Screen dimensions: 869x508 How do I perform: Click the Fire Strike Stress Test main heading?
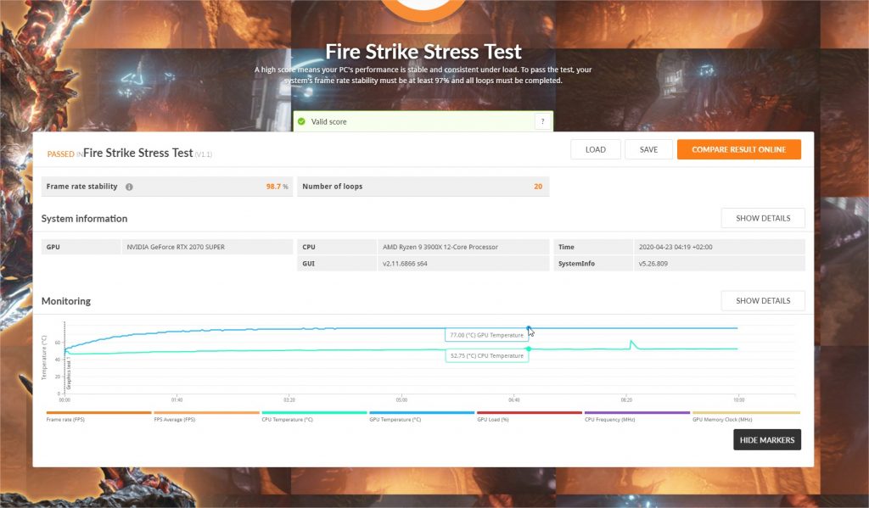pos(423,52)
